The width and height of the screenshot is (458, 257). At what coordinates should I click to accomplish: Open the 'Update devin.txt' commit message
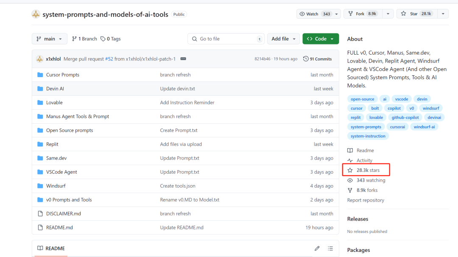pyautogui.click(x=177, y=88)
